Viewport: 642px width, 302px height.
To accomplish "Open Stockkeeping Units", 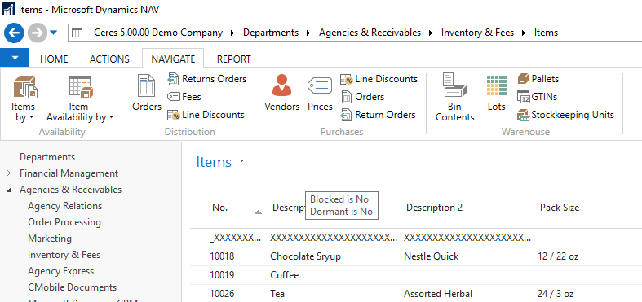I will click(x=566, y=115).
